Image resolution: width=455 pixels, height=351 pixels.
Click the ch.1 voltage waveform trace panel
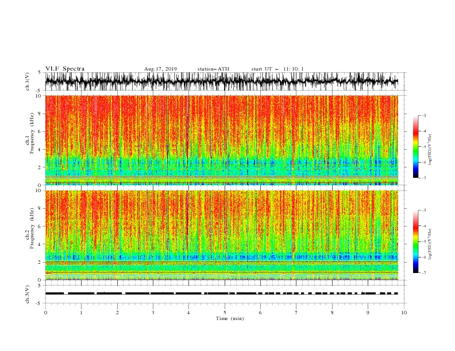226,81
